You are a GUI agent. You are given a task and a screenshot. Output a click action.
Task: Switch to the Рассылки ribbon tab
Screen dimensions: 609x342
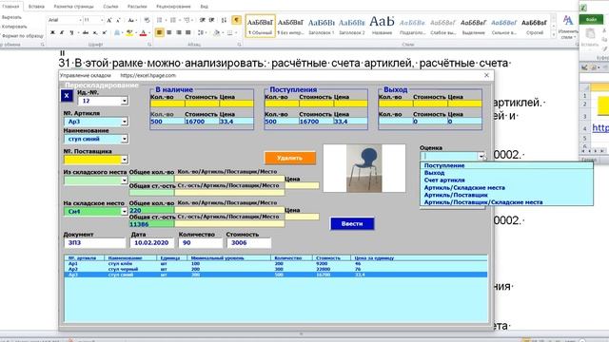click(x=137, y=7)
